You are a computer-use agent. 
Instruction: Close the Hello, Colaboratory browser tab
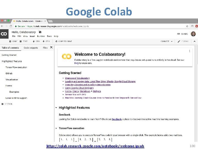coord(45,21)
